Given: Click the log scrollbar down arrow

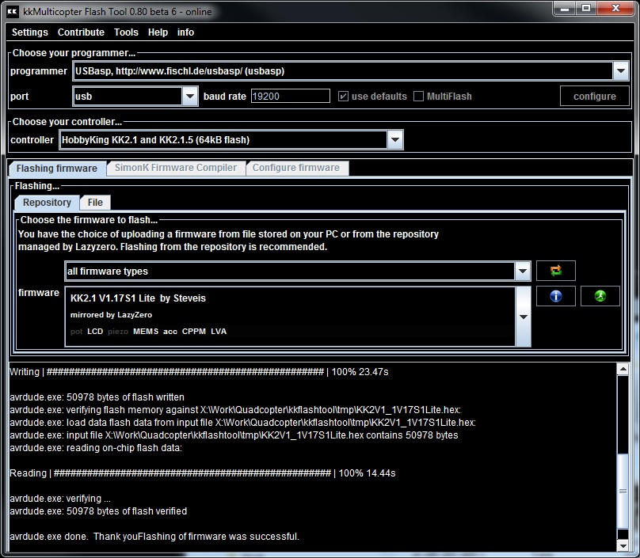Looking at the screenshot, I should click(623, 545).
